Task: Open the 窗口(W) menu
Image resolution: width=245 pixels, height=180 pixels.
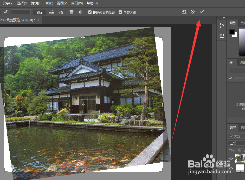Action: coord(77,3)
